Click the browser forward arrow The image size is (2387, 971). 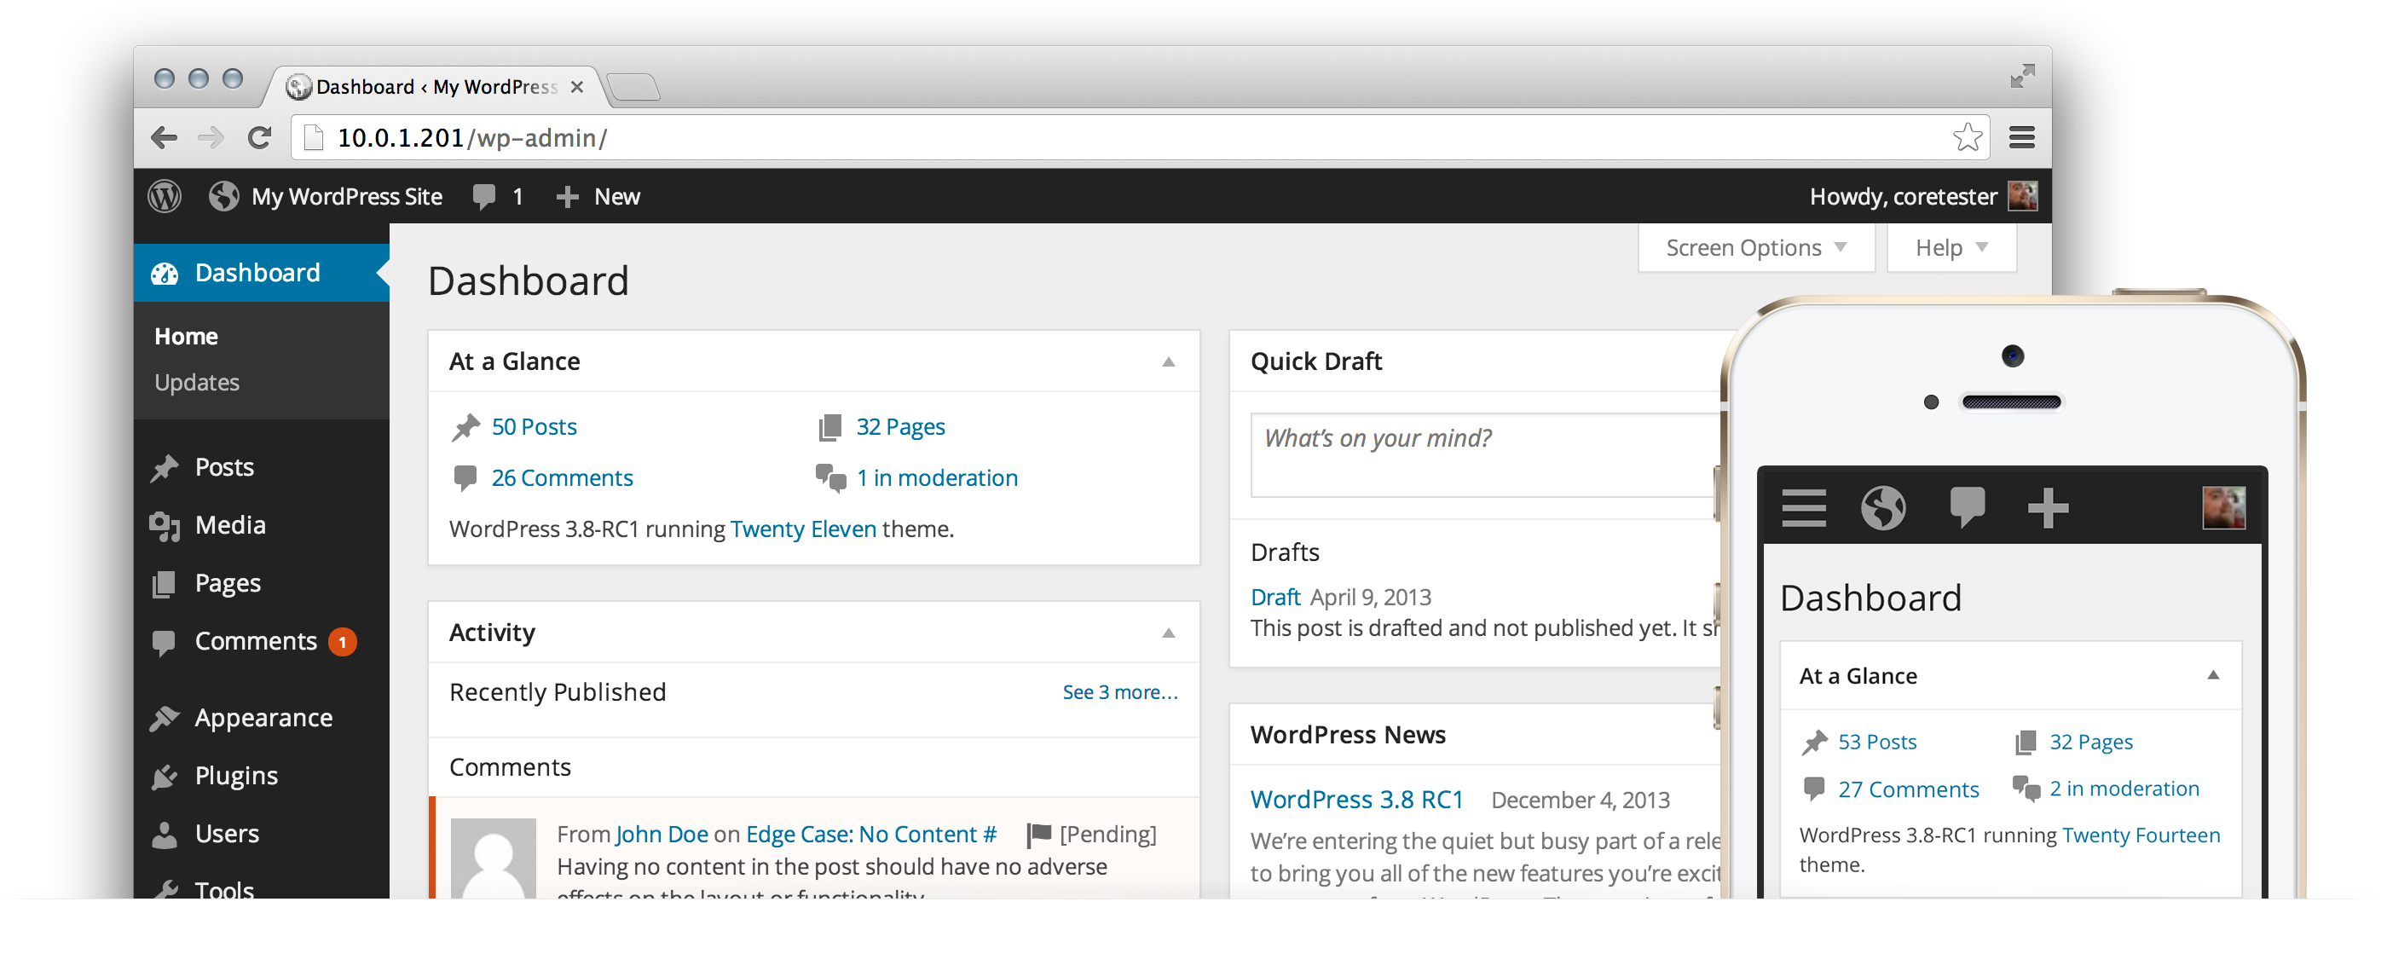pos(211,138)
